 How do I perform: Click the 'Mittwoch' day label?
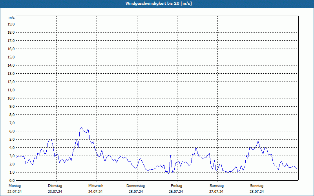pyautogui.click(x=96, y=186)
